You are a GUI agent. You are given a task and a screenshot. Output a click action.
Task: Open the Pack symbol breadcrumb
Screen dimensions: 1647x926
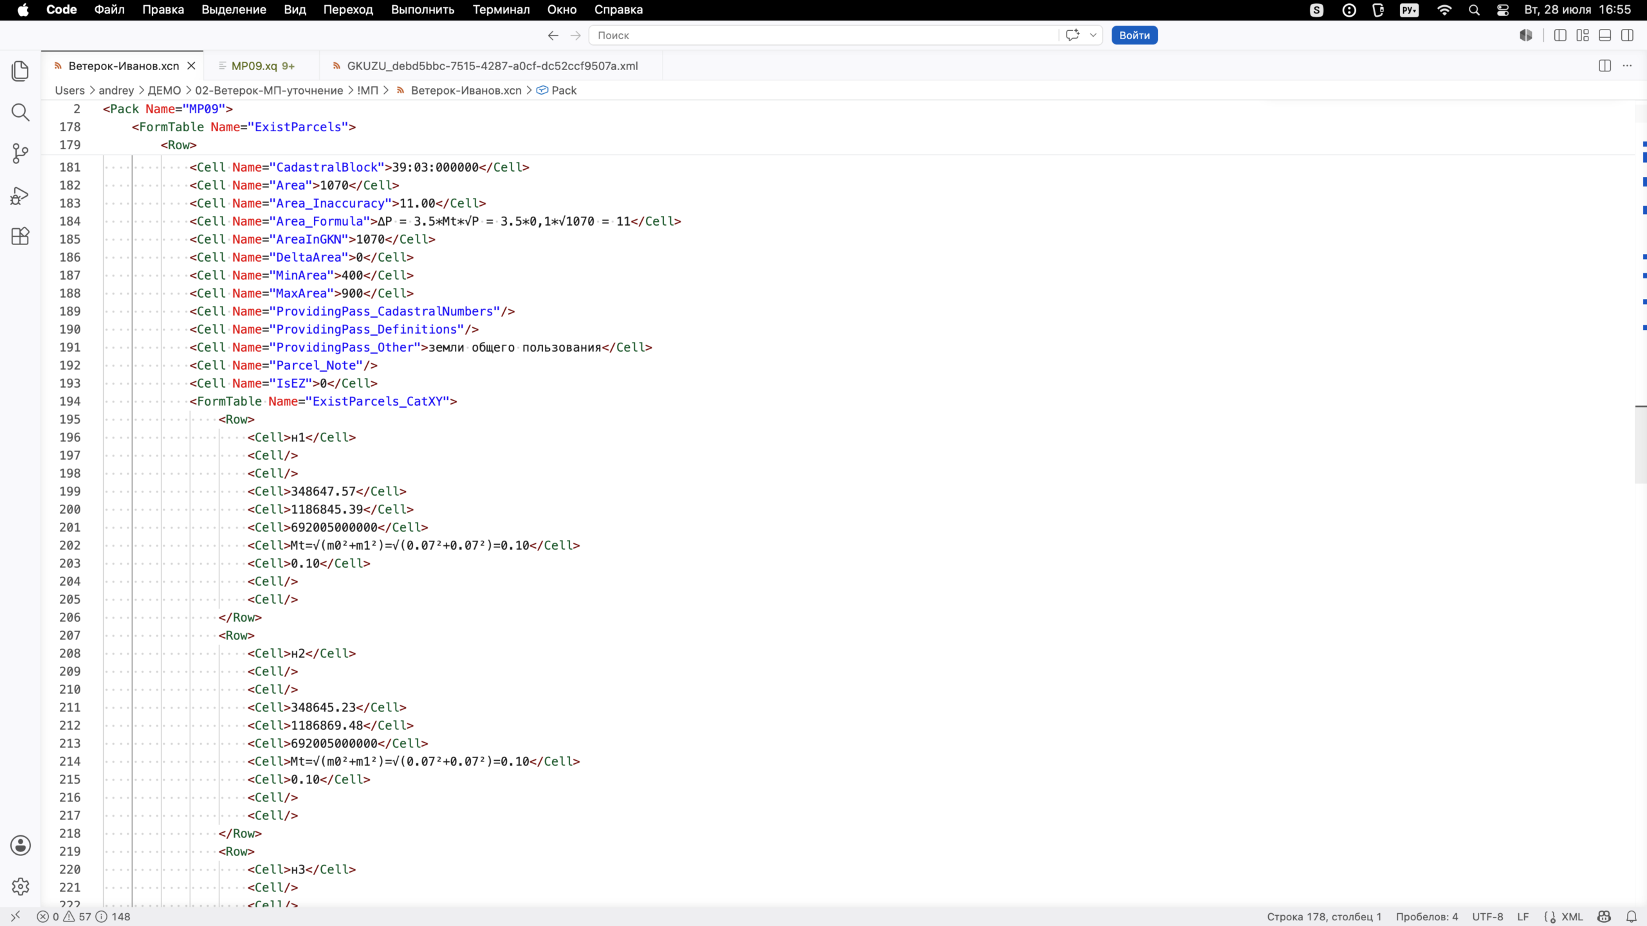coord(557,91)
